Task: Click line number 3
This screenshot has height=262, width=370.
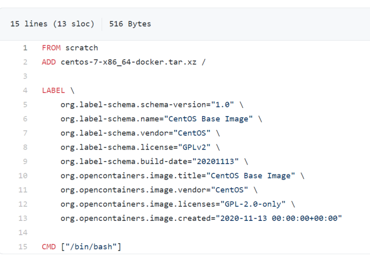Action: point(25,76)
